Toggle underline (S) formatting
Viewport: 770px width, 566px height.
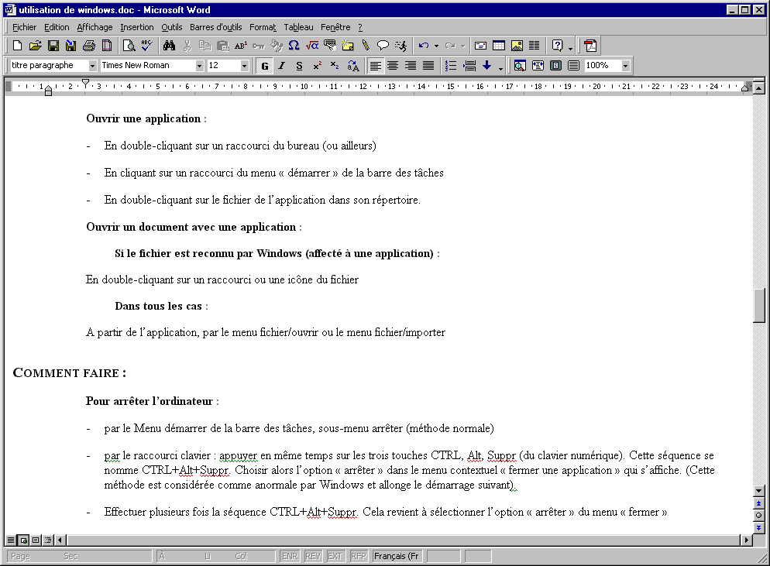coord(300,66)
